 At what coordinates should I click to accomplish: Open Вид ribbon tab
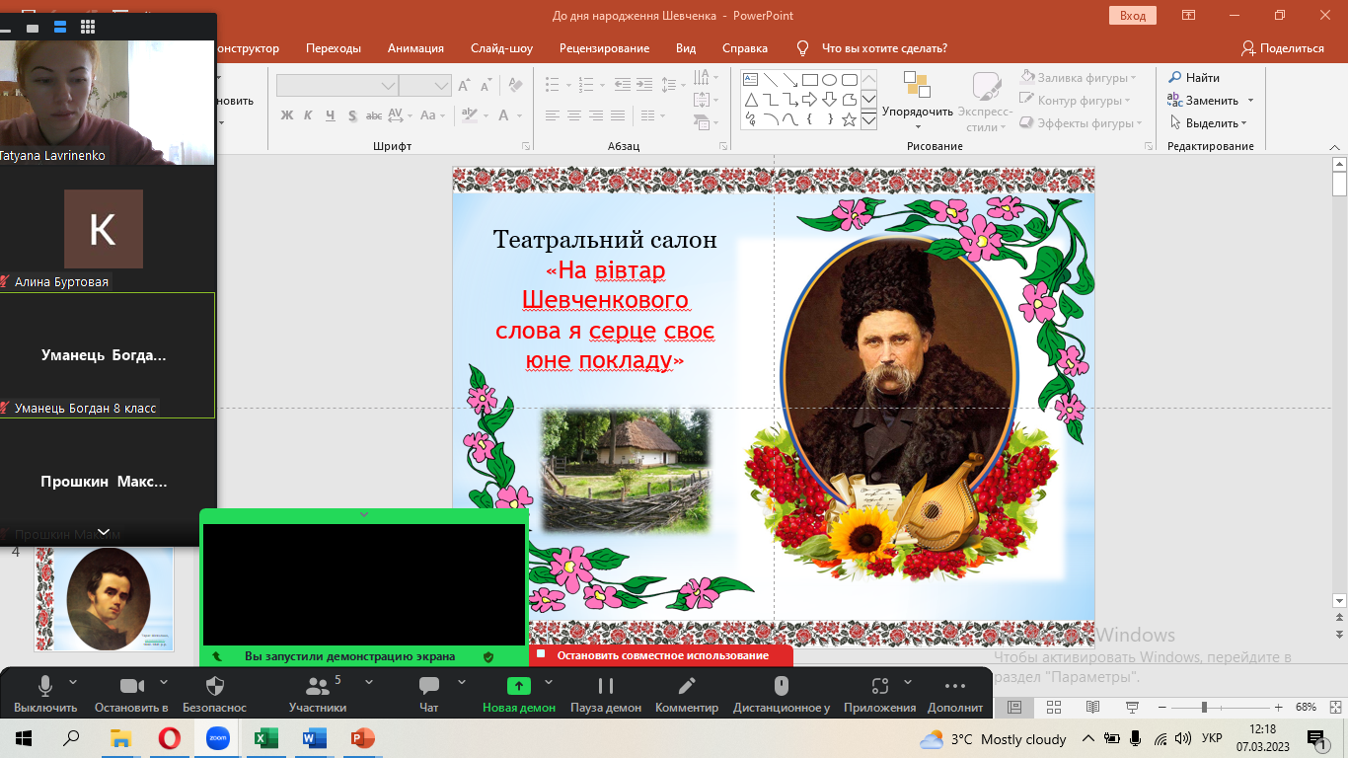click(686, 48)
